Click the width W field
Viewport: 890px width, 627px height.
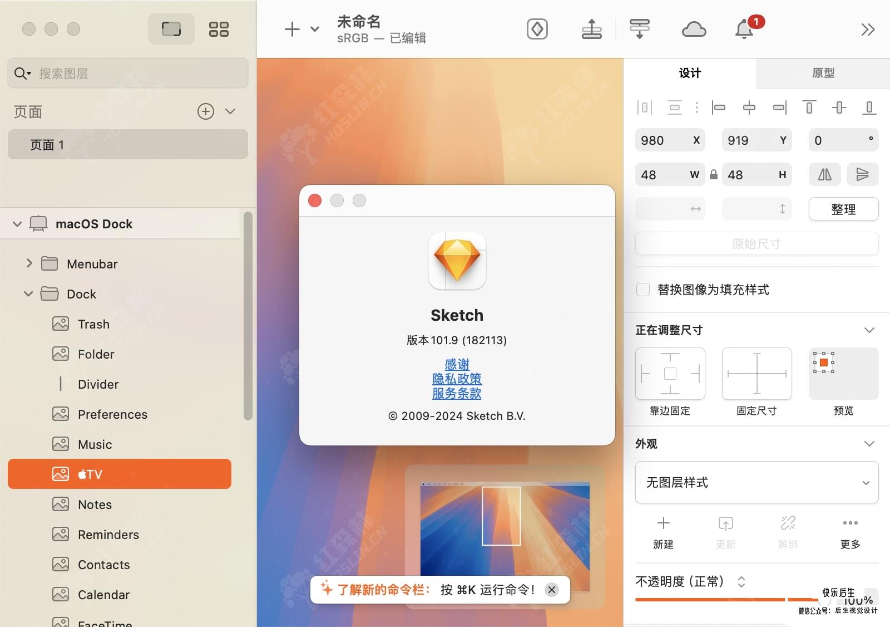(x=670, y=175)
